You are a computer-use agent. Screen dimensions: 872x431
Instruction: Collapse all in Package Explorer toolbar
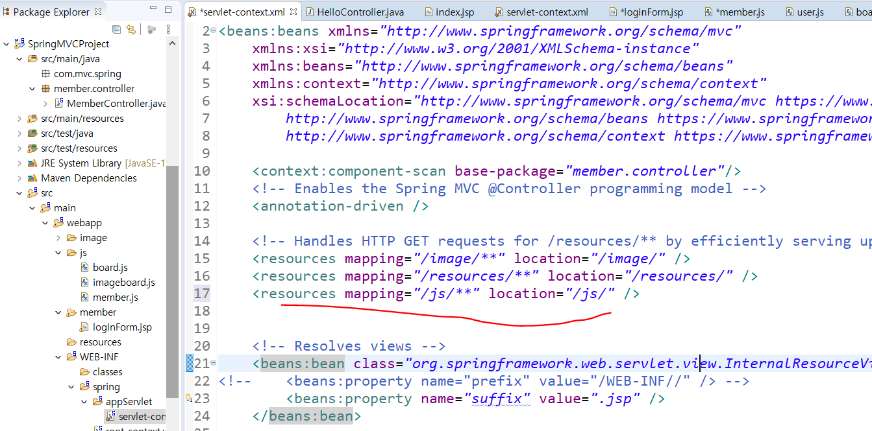point(117,29)
